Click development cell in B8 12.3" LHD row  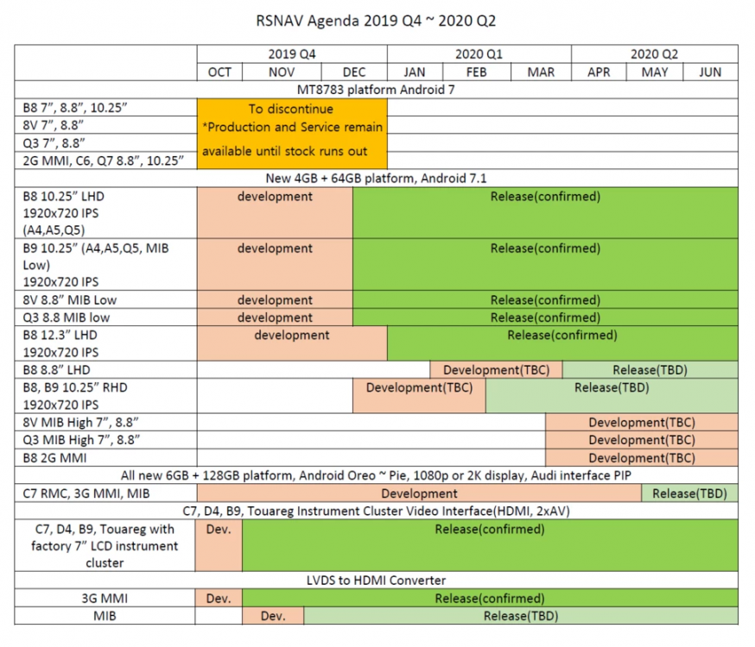[x=292, y=343]
